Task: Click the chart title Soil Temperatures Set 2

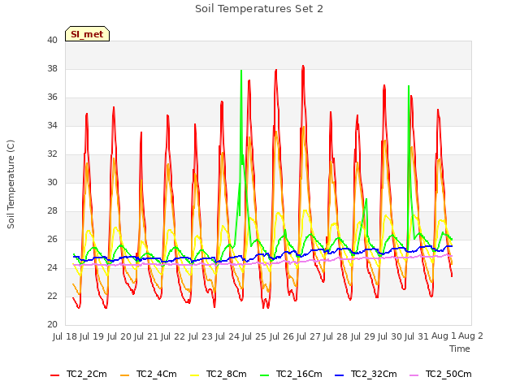Action: pos(259,9)
